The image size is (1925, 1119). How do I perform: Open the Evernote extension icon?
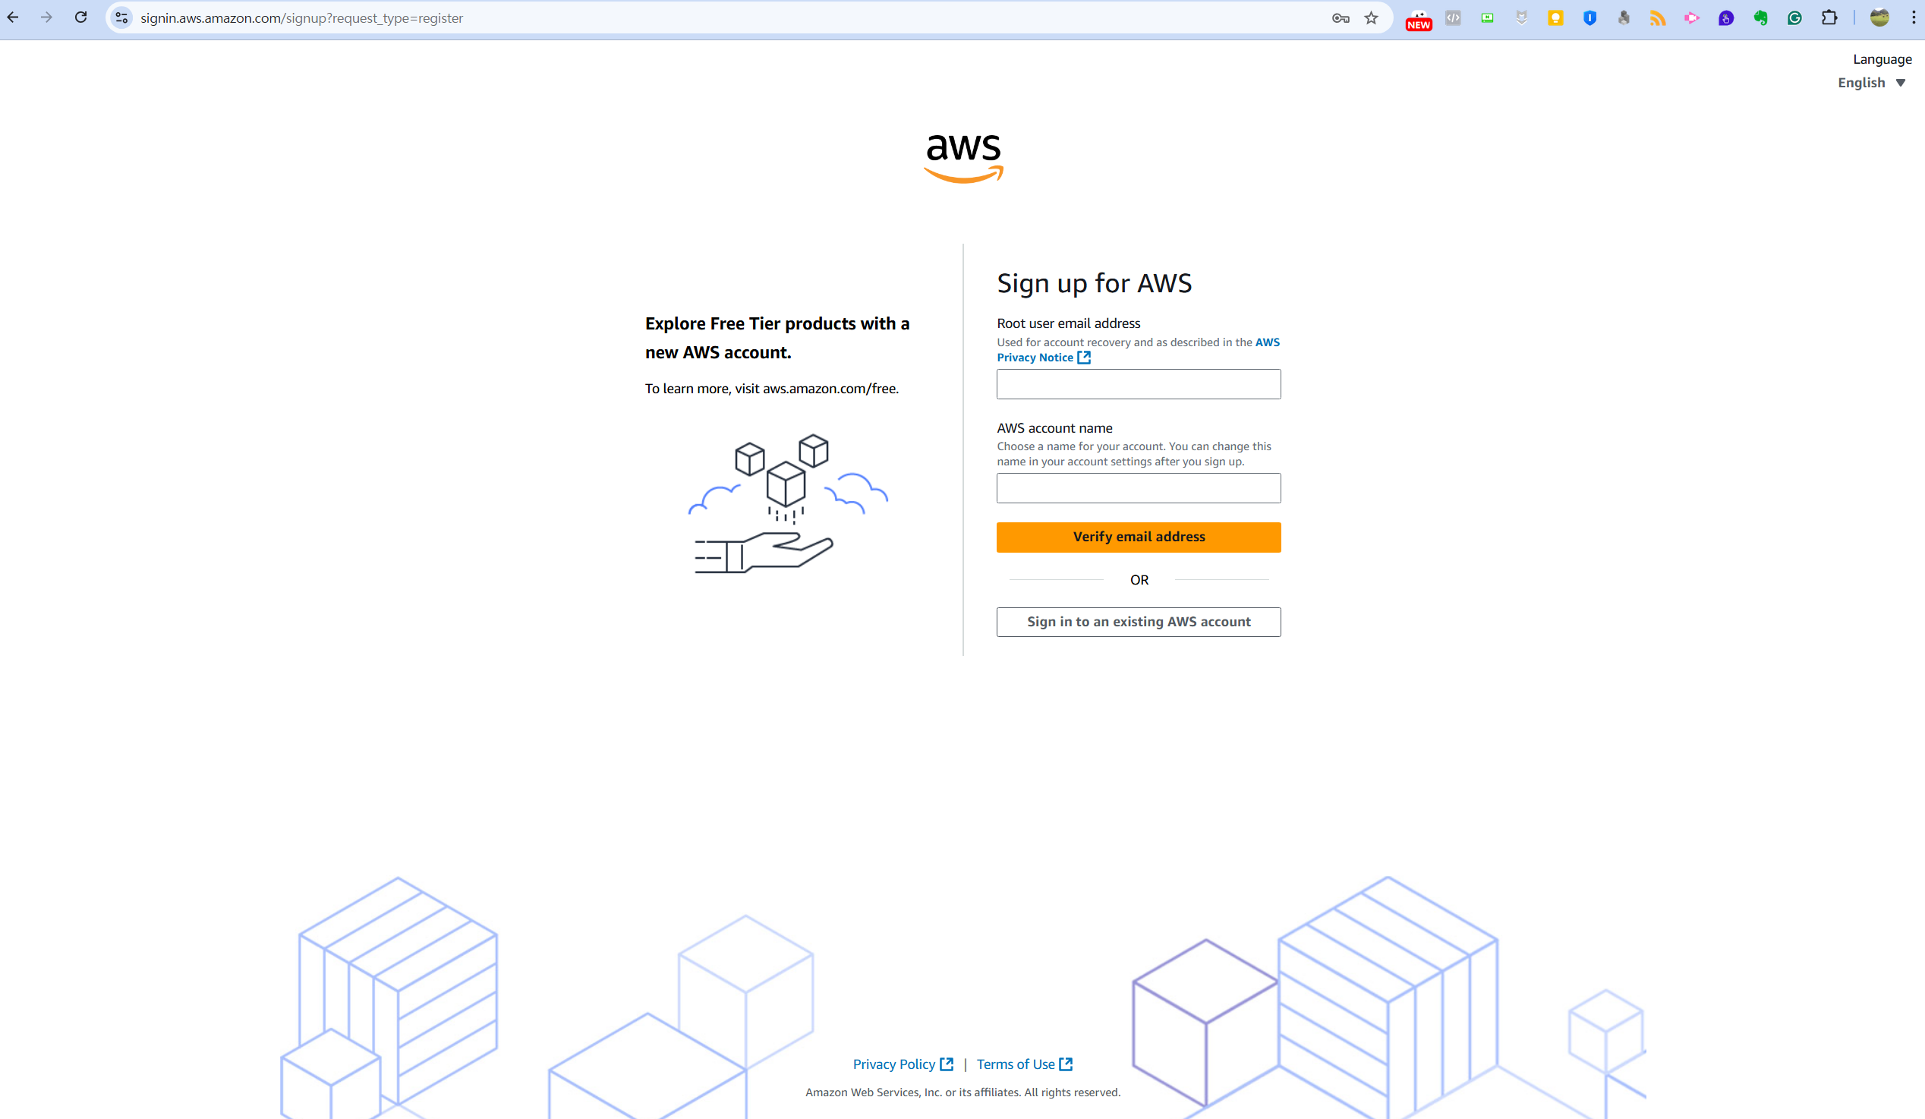click(1760, 18)
